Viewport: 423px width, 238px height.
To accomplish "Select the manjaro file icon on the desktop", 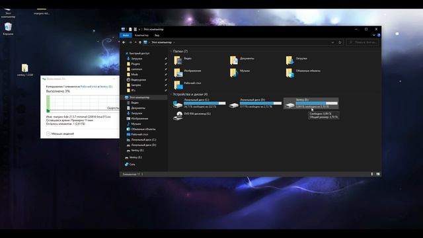I will click(42, 12).
